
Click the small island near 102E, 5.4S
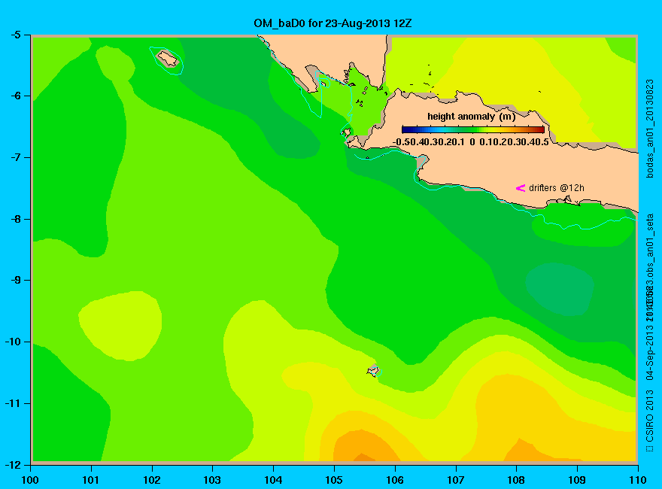coord(168,58)
